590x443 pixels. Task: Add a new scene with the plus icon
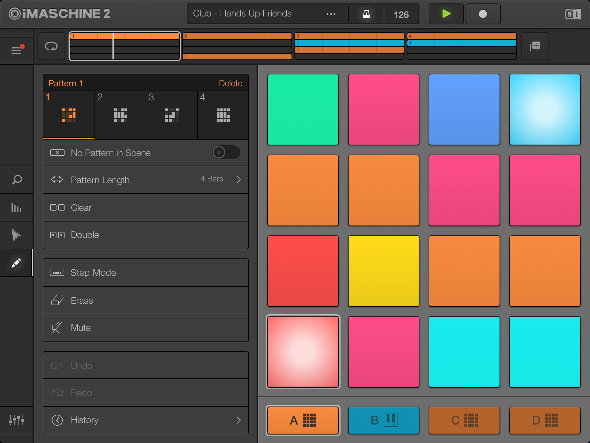(x=535, y=46)
